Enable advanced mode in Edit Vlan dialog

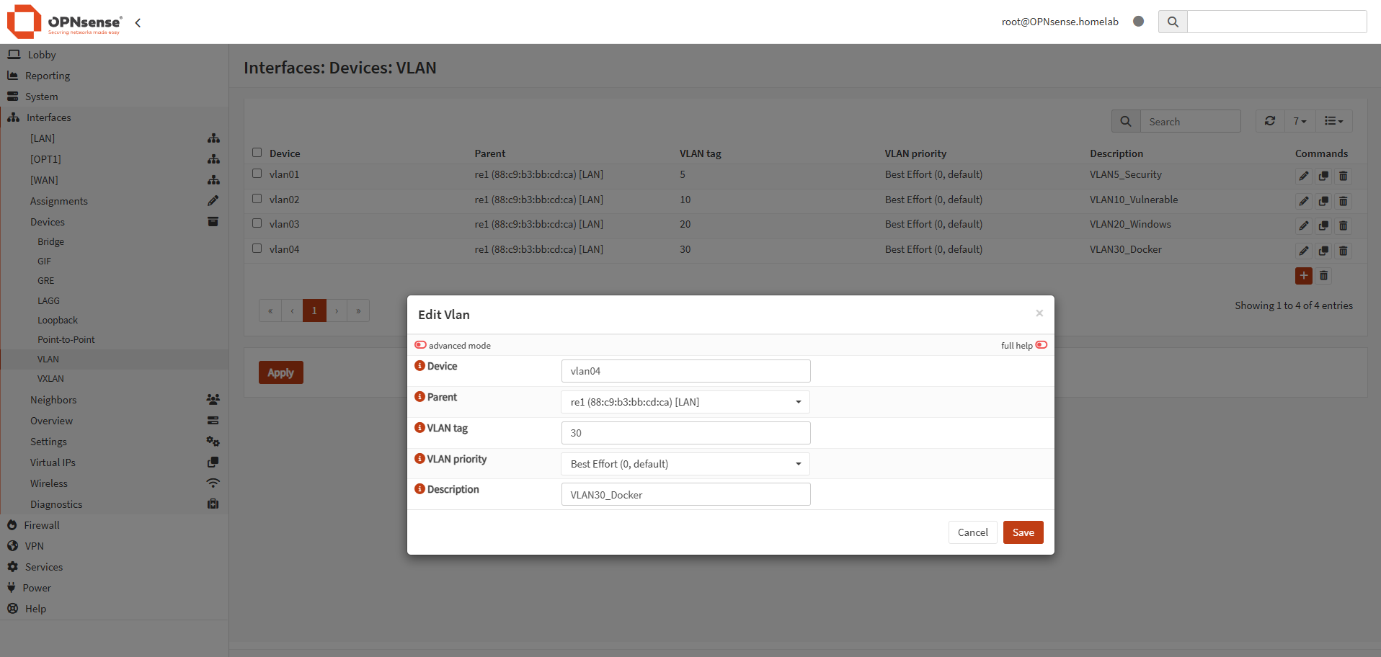coord(420,344)
